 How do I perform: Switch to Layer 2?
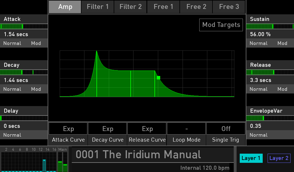tap(279, 158)
